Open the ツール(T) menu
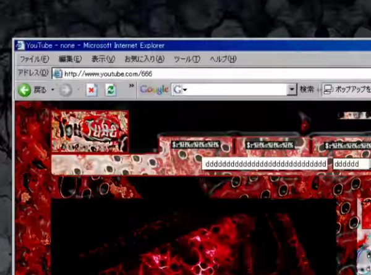 tap(187, 59)
